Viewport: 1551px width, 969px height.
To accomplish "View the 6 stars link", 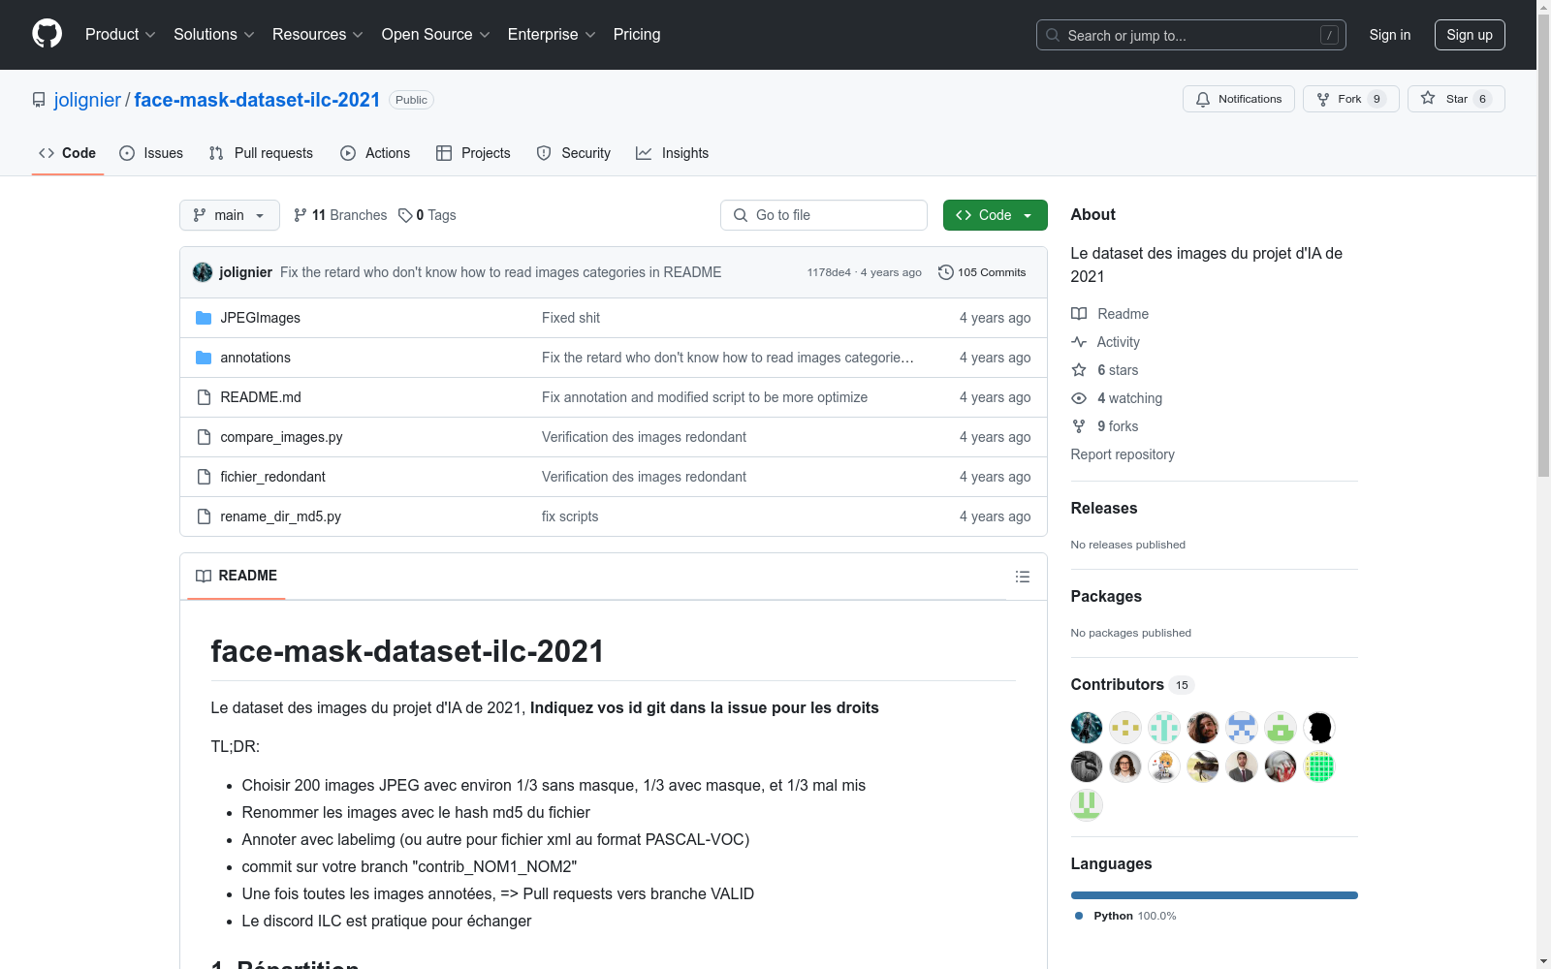I will click(1105, 370).
